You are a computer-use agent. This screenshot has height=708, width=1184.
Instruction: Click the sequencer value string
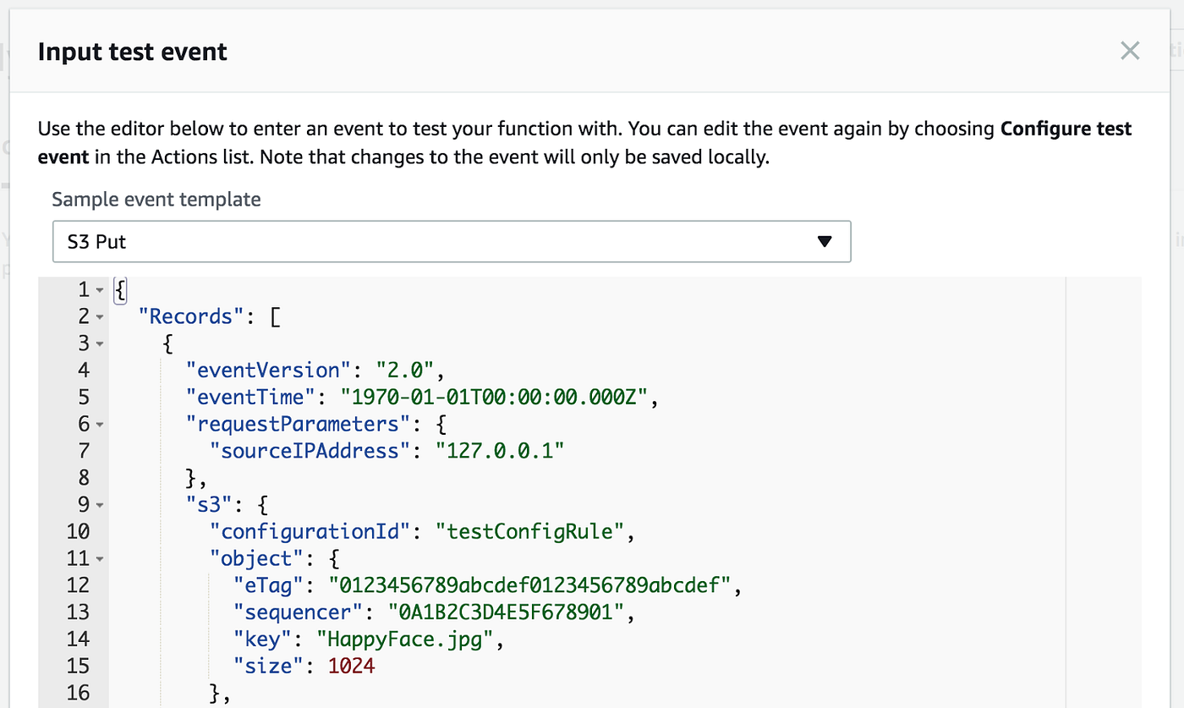[x=499, y=612]
